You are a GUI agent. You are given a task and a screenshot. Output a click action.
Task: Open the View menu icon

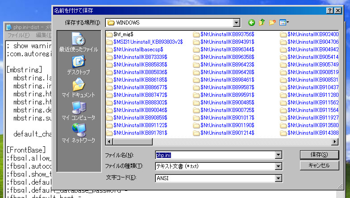pos(284,22)
